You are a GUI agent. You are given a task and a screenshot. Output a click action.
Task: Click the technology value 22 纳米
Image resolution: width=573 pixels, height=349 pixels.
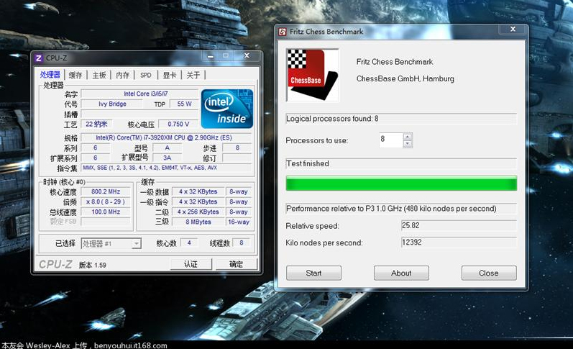[x=96, y=124]
